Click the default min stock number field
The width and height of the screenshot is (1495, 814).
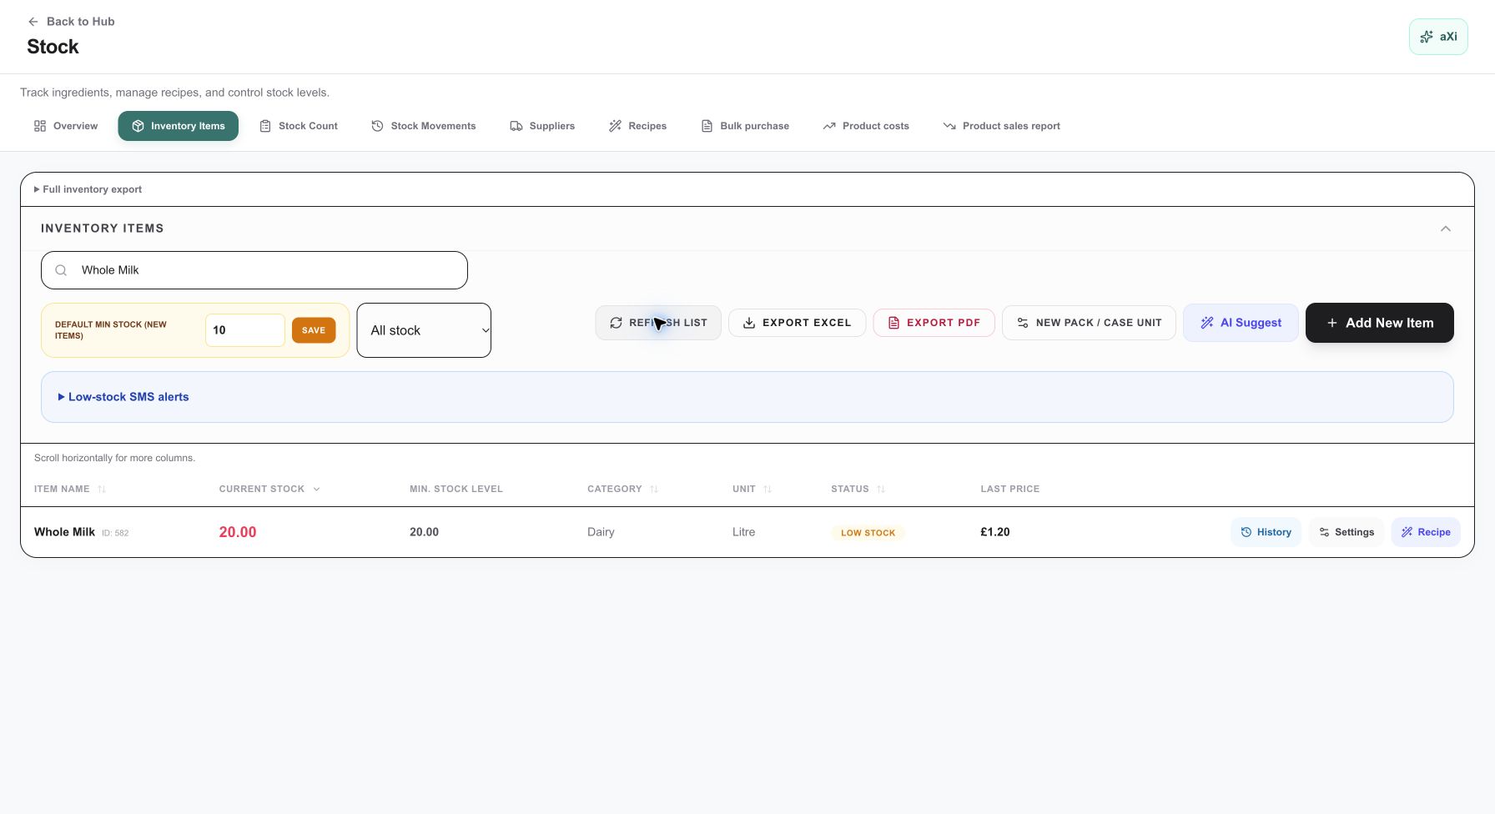pyautogui.click(x=245, y=330)
